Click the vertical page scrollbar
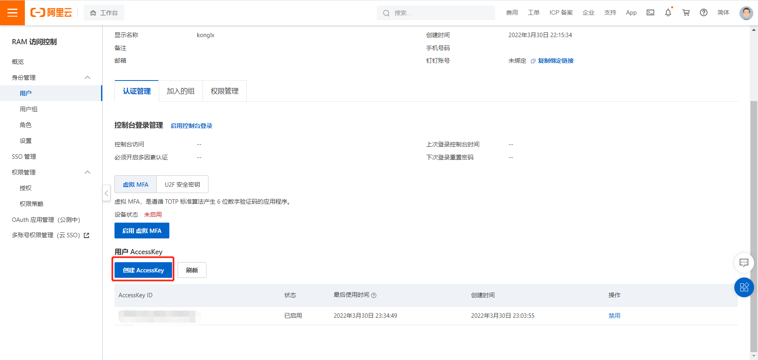 point(754,197)
